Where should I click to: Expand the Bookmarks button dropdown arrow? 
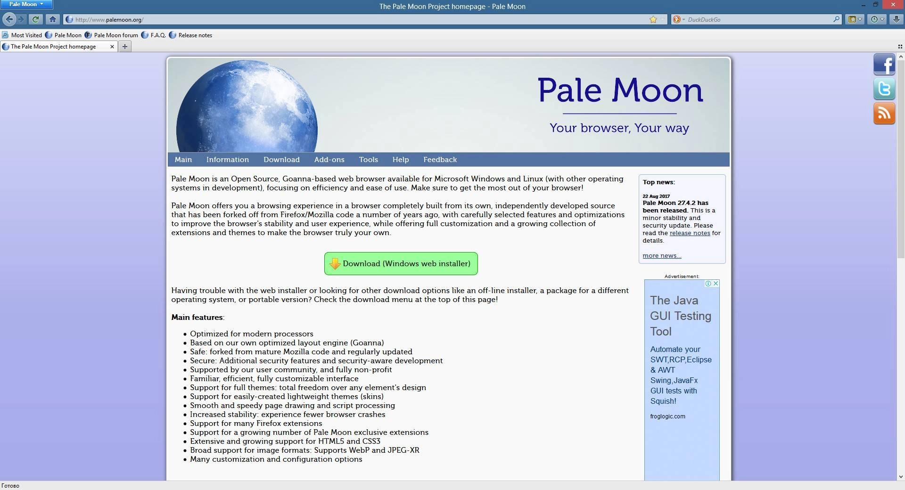(x=860, y=19)
